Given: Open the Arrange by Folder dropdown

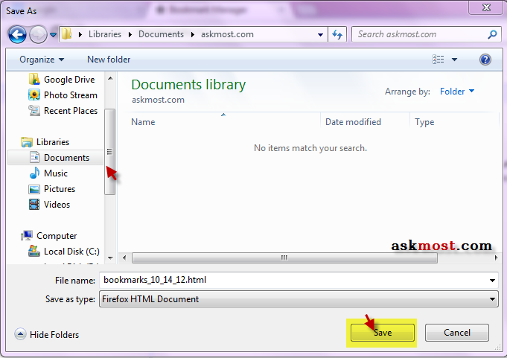Looking at the screenshot, I should (457, 92).
